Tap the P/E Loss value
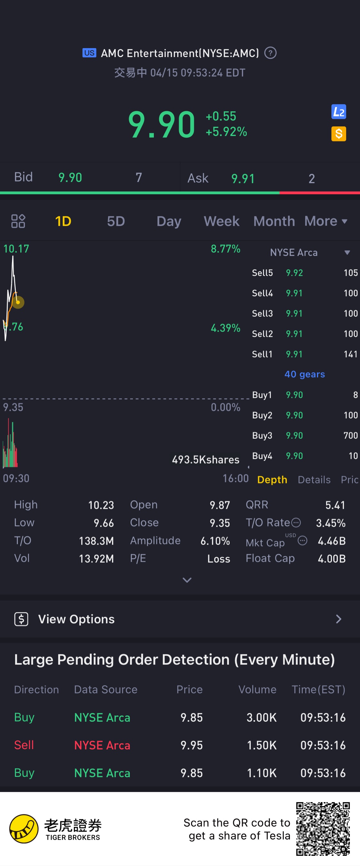The width and height of the screenshot is (360, 866). pos(219,559)
